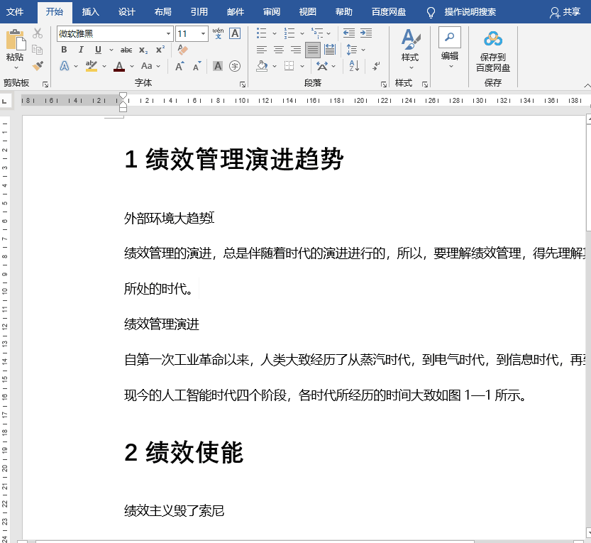The image size is (591, 543).
Task: Open the 审阅 ribbon tab
Action: click(x=272, y=12)
